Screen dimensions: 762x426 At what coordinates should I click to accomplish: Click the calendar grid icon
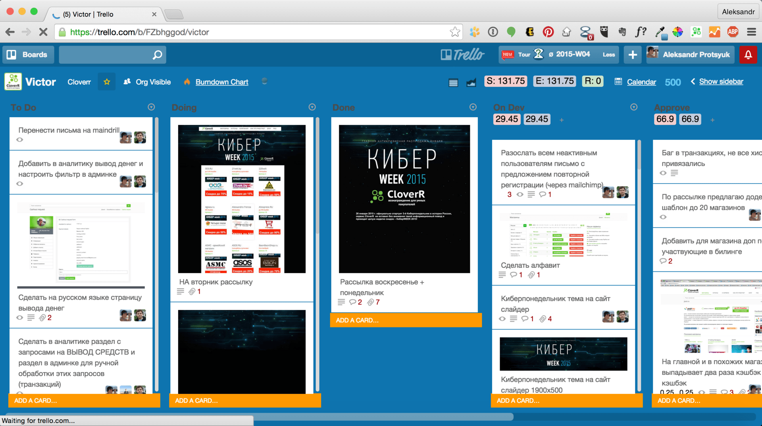pos(618,82)
